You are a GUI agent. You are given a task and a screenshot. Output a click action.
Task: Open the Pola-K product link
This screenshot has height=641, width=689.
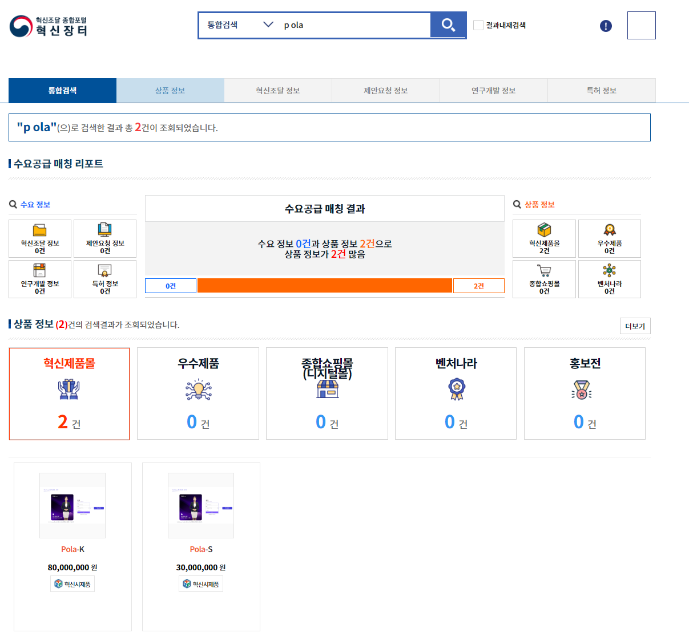click(72, 549)
